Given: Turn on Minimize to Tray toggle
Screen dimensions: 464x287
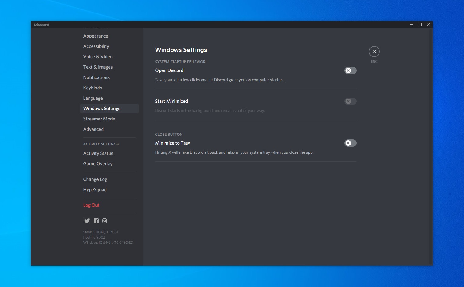Looking at the screenshot, I should (x=351, y=143).
